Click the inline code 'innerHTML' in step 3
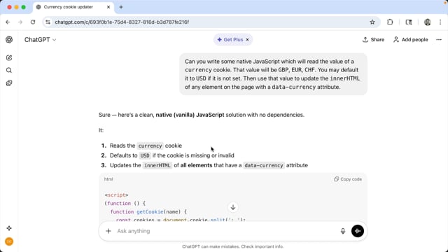Image resolution: width=448 pixels, height=252 pixels. [x=157, y=165]
